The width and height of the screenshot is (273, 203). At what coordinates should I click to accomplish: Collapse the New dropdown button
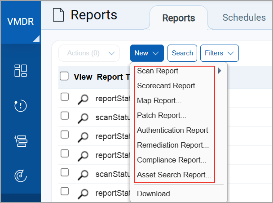point(147,53)
